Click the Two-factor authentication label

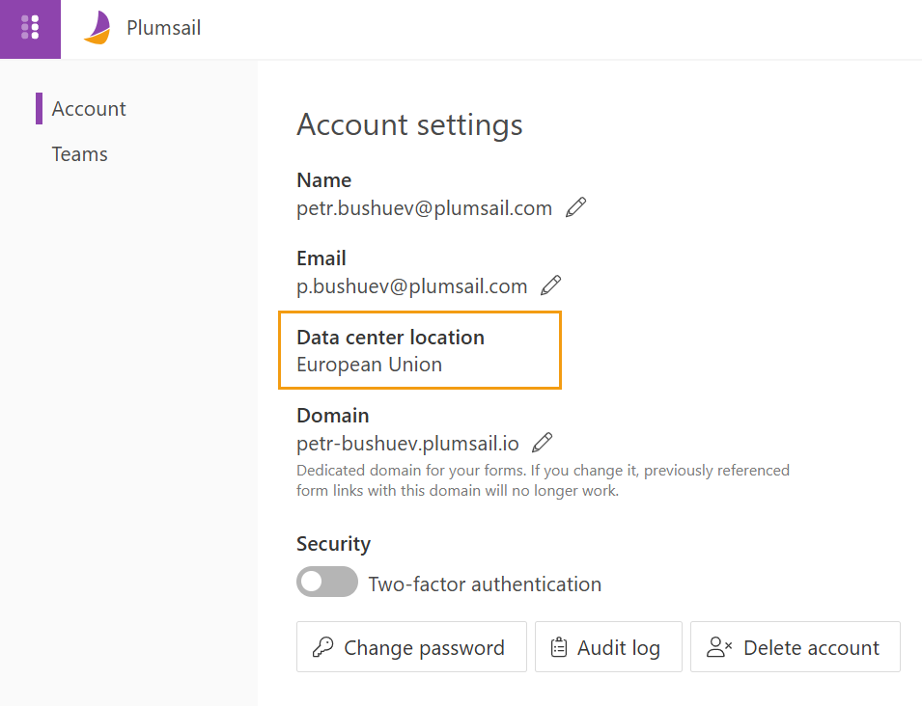485,584
